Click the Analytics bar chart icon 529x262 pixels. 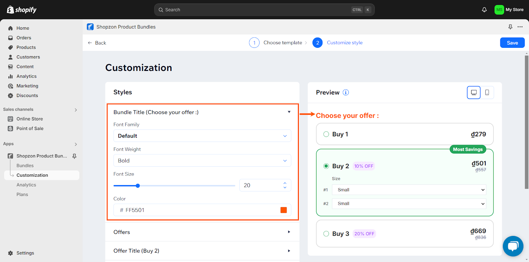(x=11, y=76)
